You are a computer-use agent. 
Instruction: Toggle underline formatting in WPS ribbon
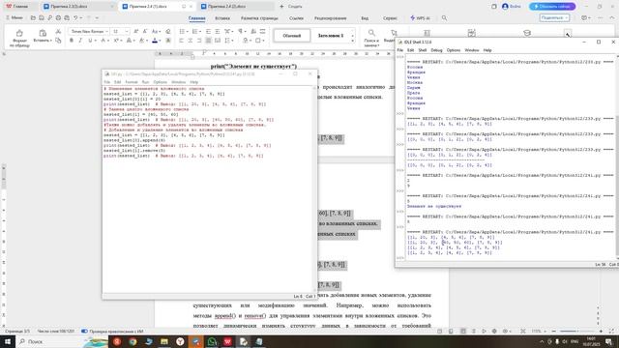click(90, 41)
